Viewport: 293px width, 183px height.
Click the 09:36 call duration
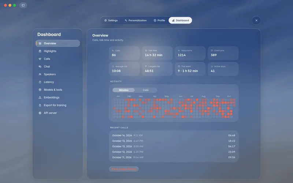pos(232,157)
